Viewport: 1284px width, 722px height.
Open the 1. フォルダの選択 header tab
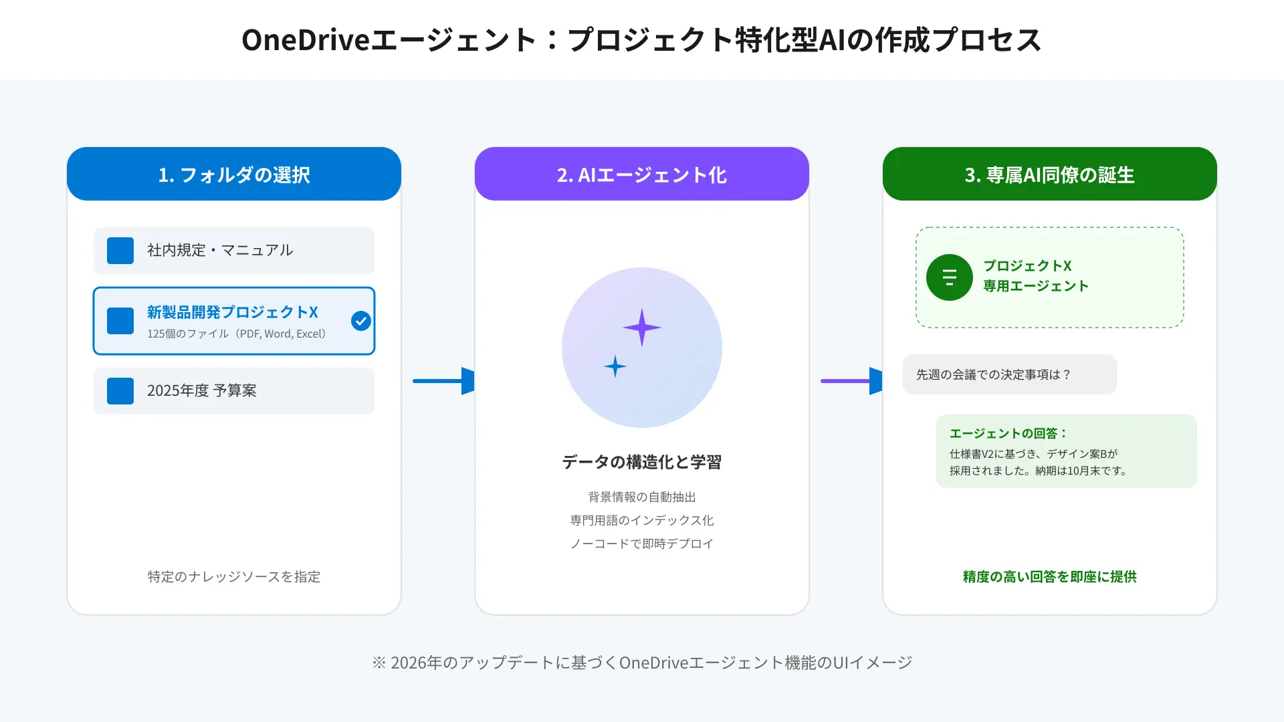coord(234,174)
